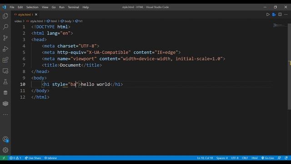Open the Testing flask view
The height and width of the screenshot is (164, 291).
click(5, 82)
